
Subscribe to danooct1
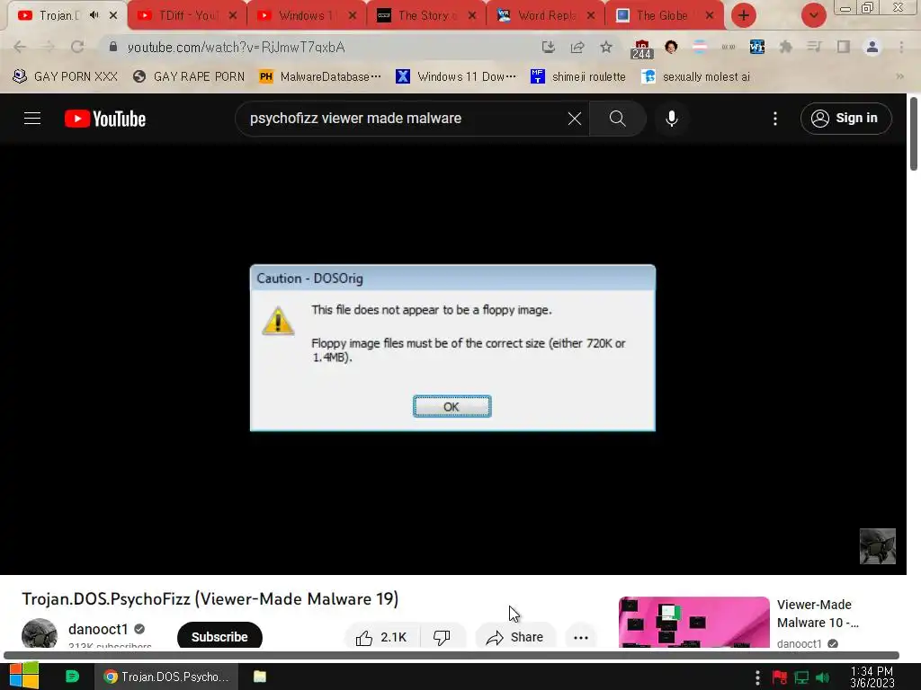219,637
